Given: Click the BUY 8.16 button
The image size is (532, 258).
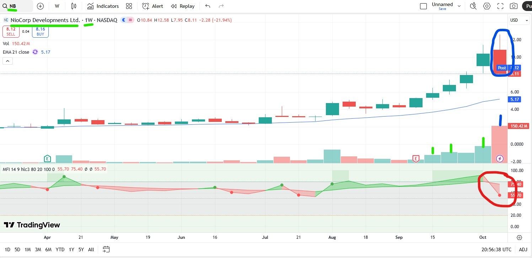Looking at the screenshot, I should coord(40,32).
